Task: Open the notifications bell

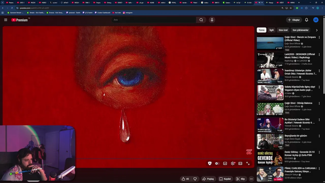Action: (x=306, y=20)
